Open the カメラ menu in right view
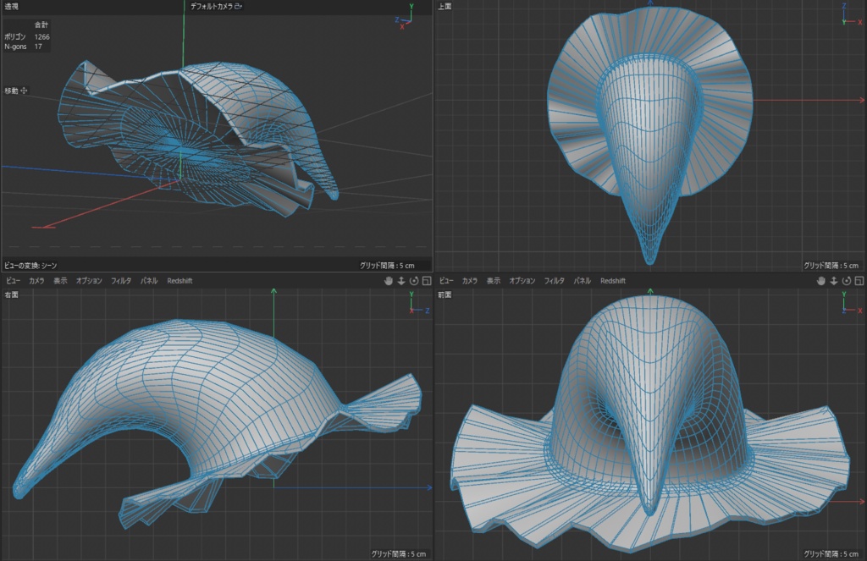The image size is (867, 561). (x=36, y=280)
